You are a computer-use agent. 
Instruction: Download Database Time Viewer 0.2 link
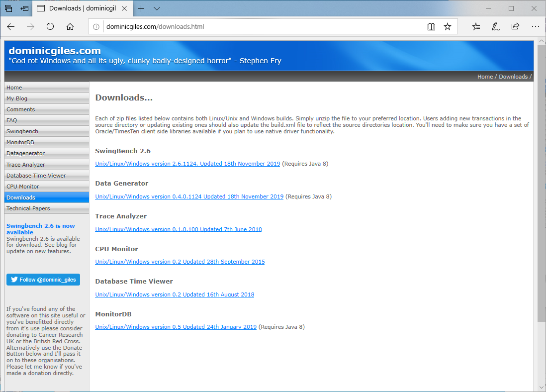[x=175, y=294]
